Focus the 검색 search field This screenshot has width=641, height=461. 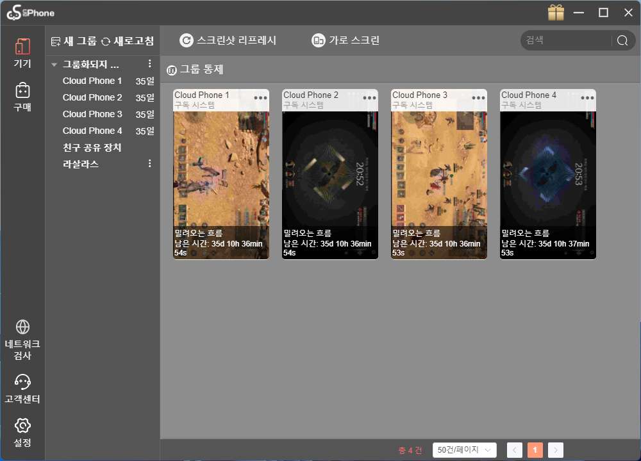click(x=567, y=40)
